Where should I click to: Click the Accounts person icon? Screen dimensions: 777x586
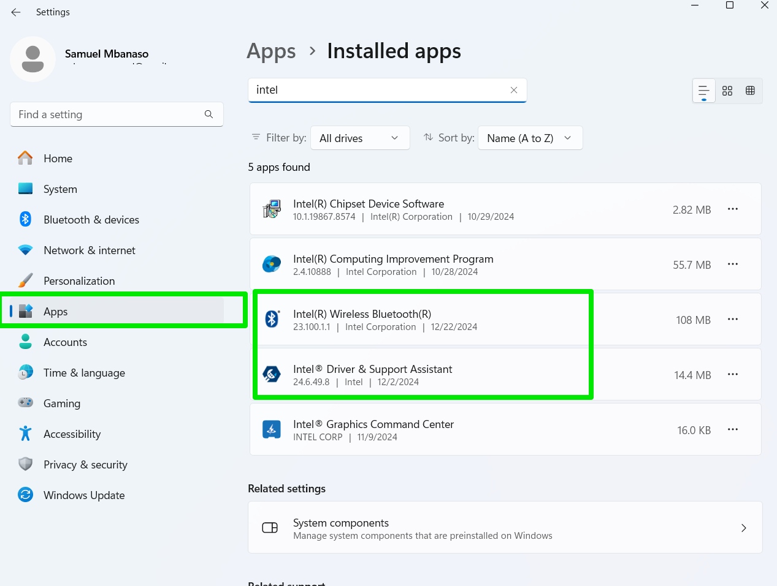tap(25, 342)
